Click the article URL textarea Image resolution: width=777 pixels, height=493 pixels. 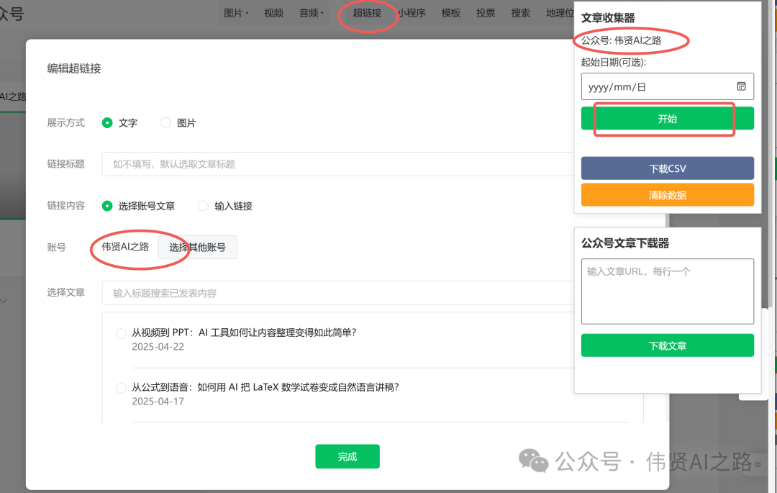point(668,291)
